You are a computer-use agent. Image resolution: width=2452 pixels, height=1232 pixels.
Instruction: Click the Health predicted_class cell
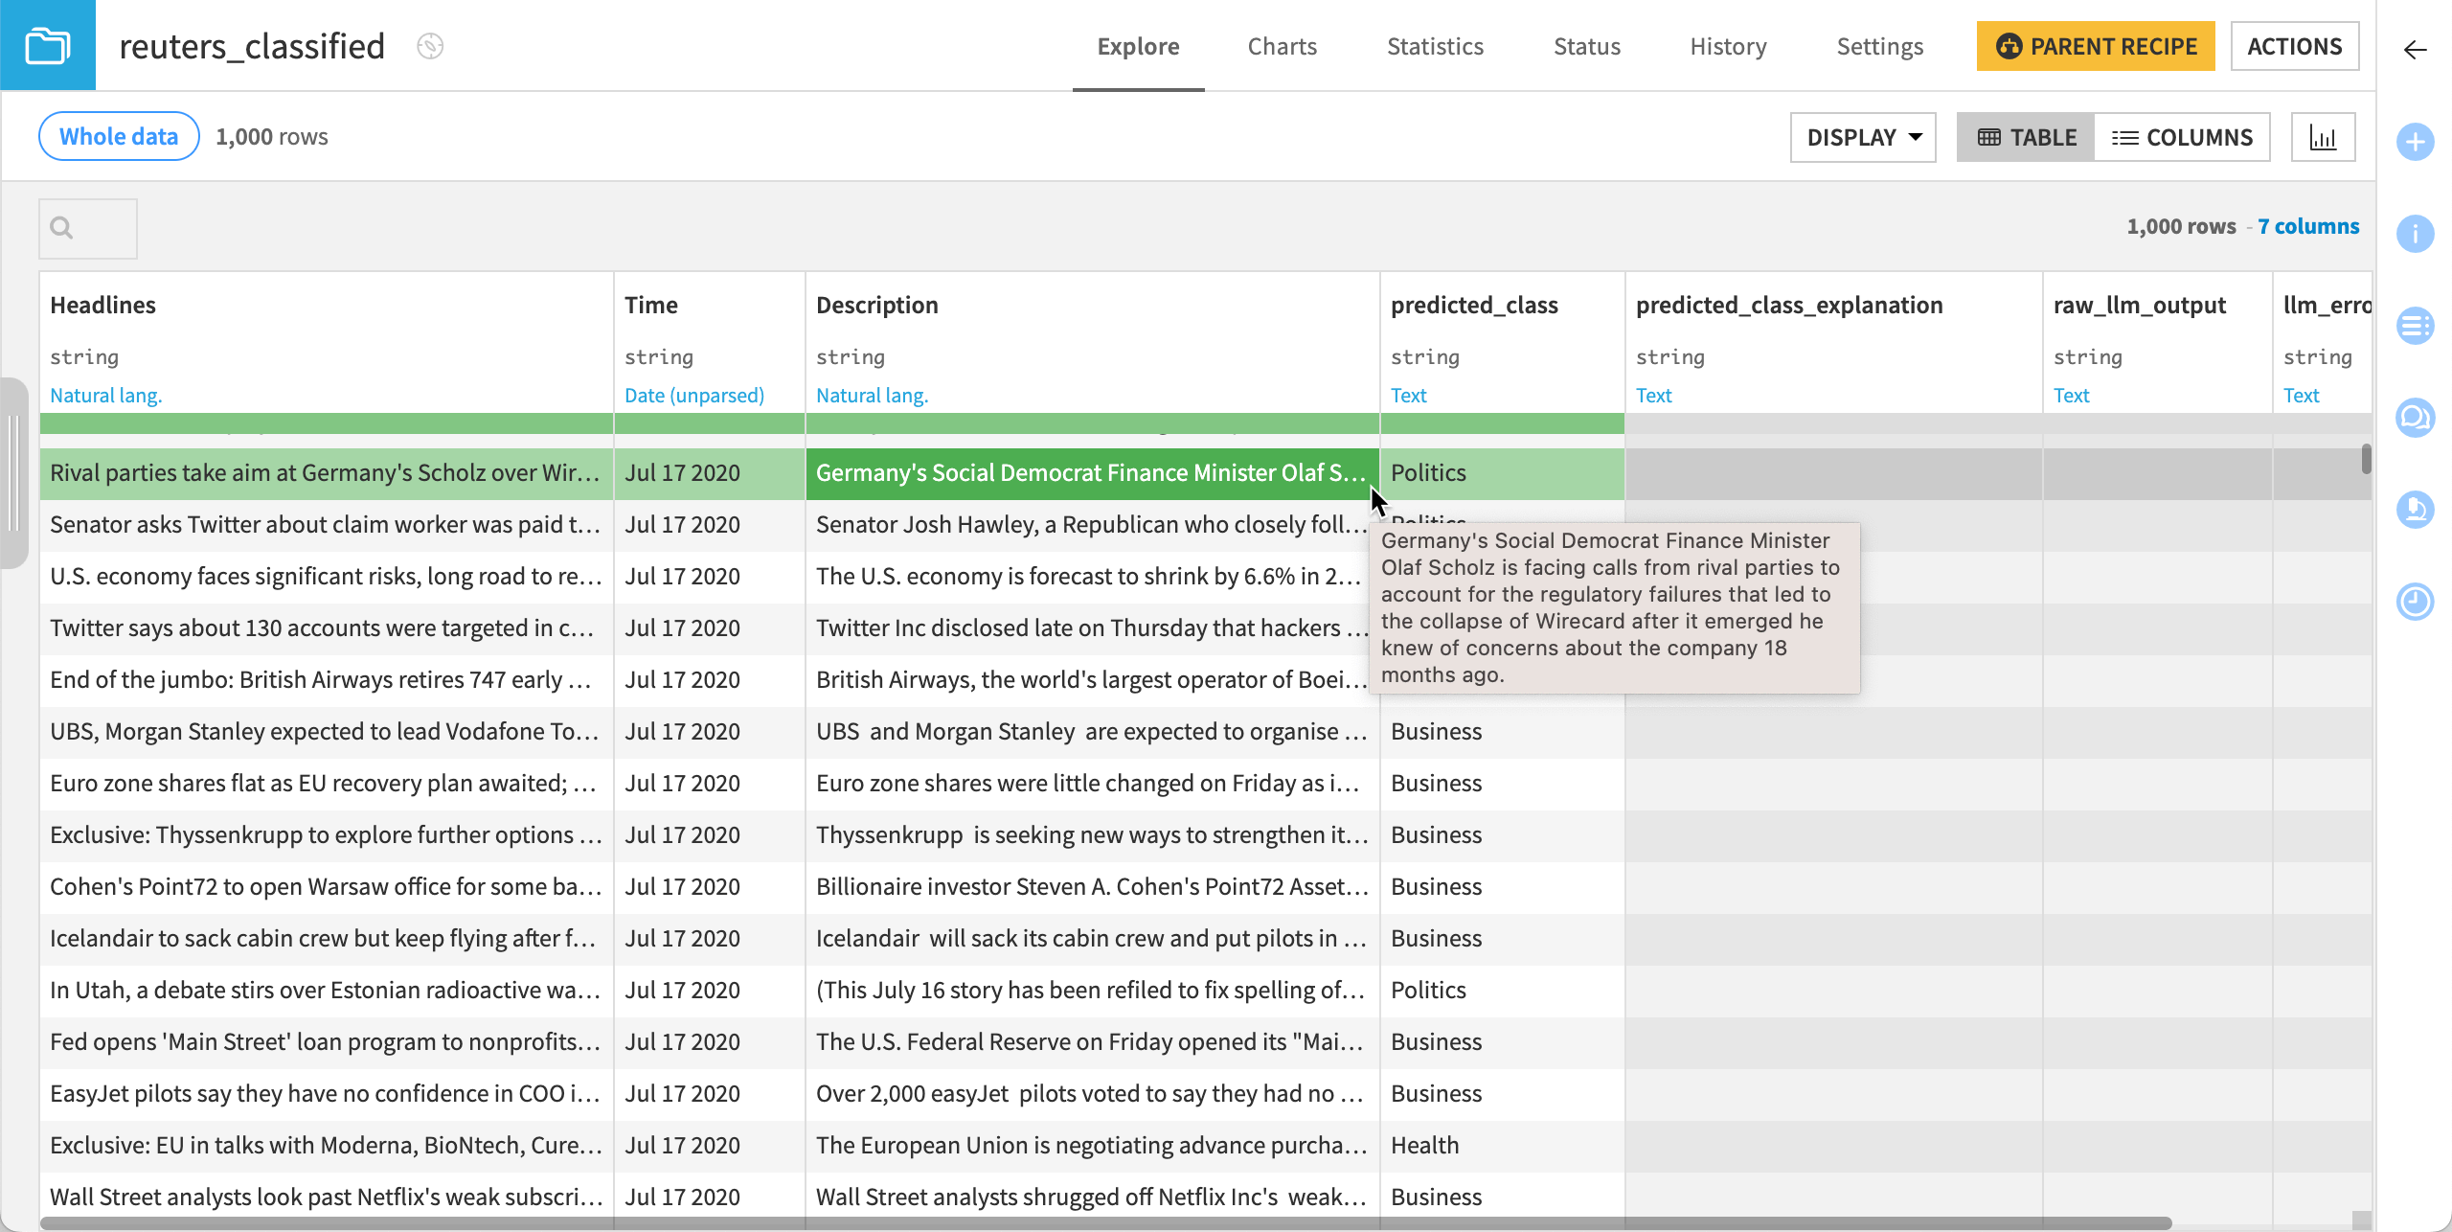click(1503, 1146)
